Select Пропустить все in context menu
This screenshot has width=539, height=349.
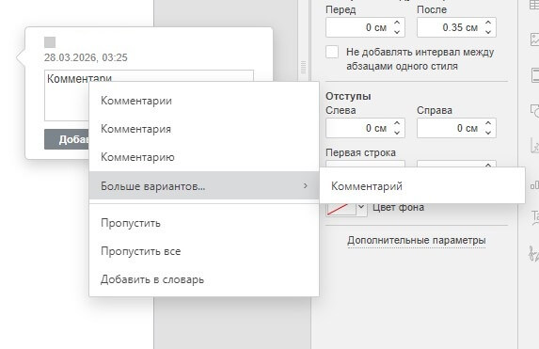coord(204,251)
